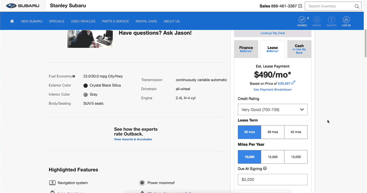Viewport: 367px width, 193px height.
Task: Click Crystal Black Silica color swatch
Action: 85,85
